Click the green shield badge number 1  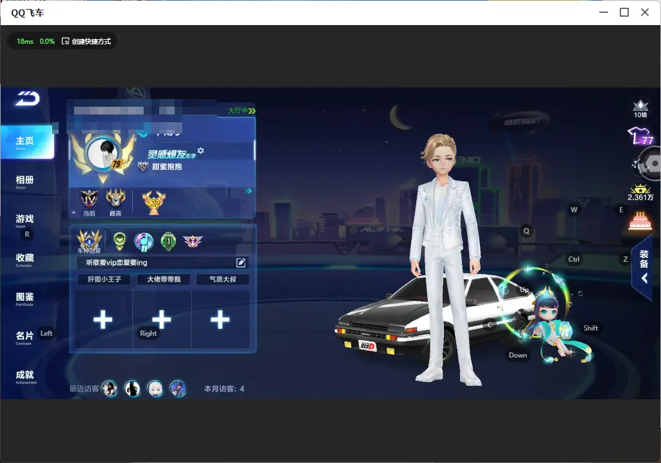tap(169, 241)
